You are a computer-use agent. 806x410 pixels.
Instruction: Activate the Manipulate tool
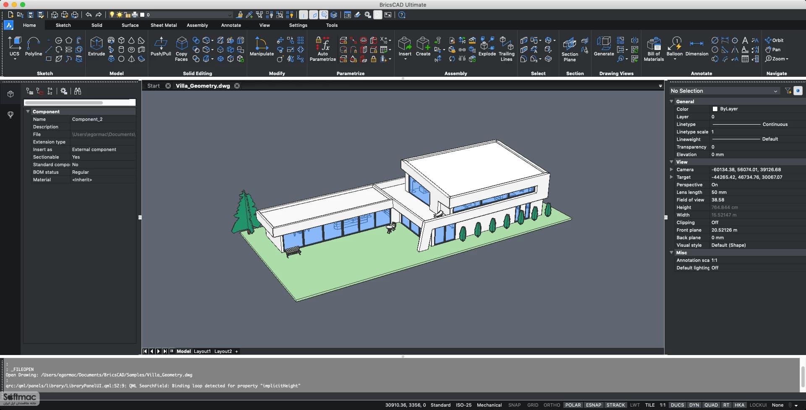[x=262, y=47]
